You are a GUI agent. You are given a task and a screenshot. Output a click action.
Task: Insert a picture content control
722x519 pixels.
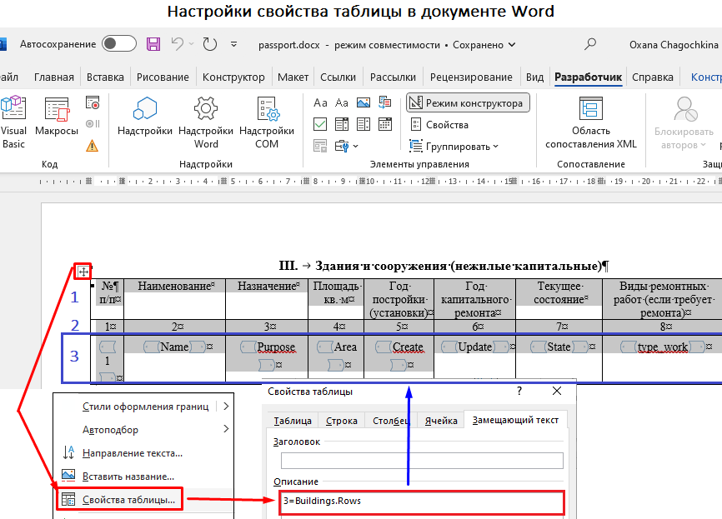pyautogui.click(x=363, y=103)
